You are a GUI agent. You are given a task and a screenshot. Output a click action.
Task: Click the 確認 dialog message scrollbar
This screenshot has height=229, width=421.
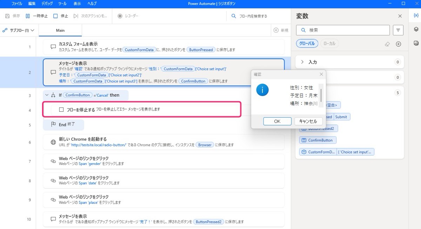(x=321, y=95)
